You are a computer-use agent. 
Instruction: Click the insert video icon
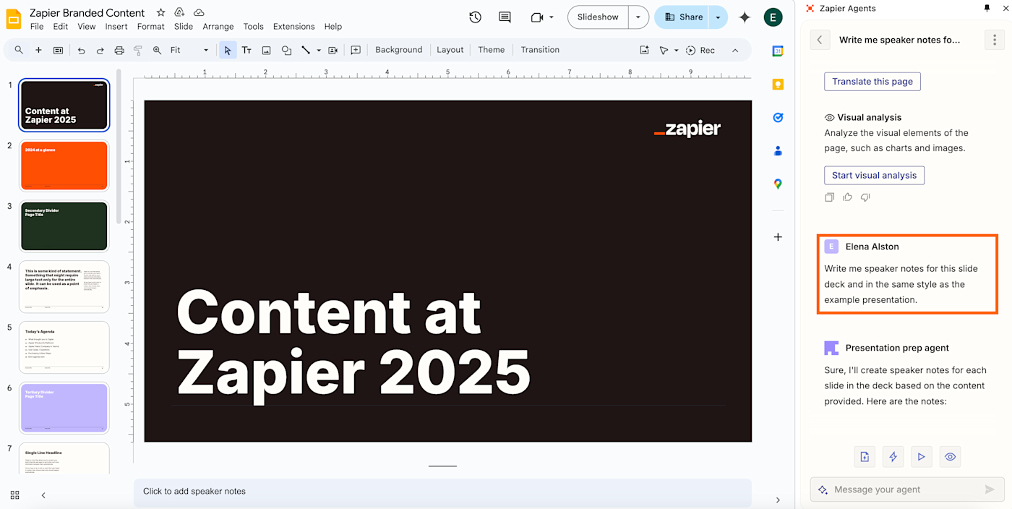pos(333,50)
